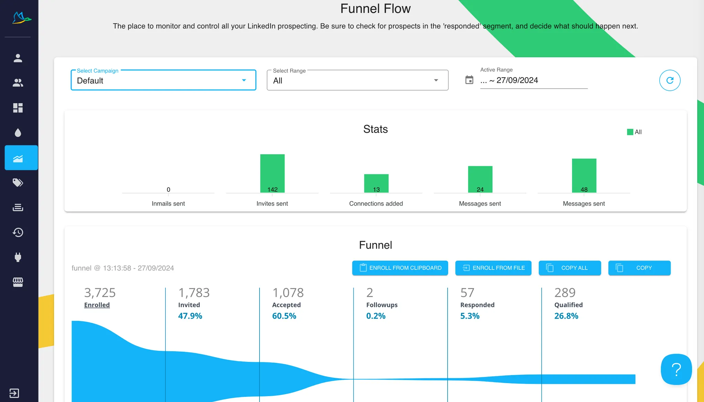Open the calendar date picker icon

pyautogui.click(x=469, y=80)
